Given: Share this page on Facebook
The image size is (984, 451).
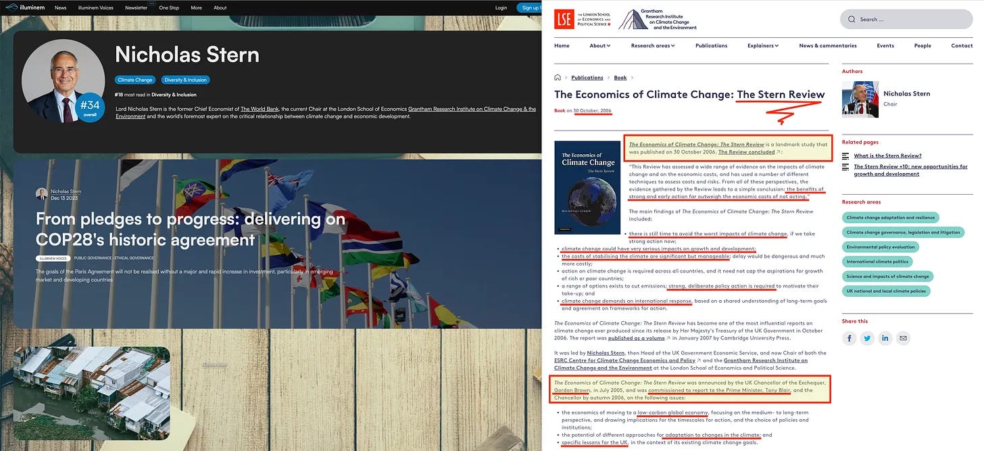Looking at the screenshot, I should click(x=850, y=338).
